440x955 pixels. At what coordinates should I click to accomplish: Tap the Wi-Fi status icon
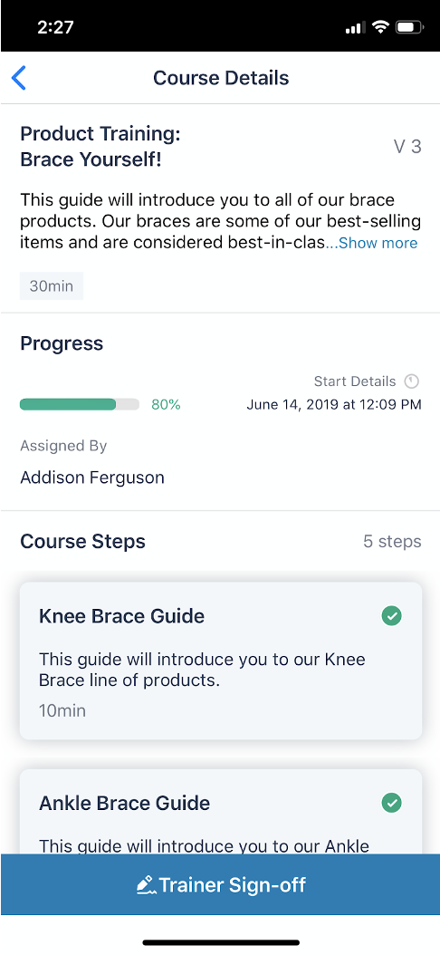coord(381,27)
